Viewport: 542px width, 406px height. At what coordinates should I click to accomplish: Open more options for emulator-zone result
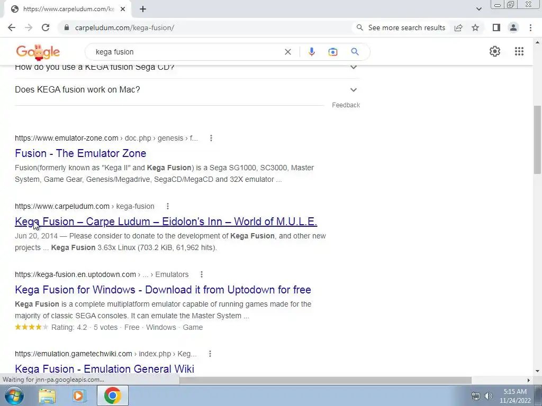point(211,138)
